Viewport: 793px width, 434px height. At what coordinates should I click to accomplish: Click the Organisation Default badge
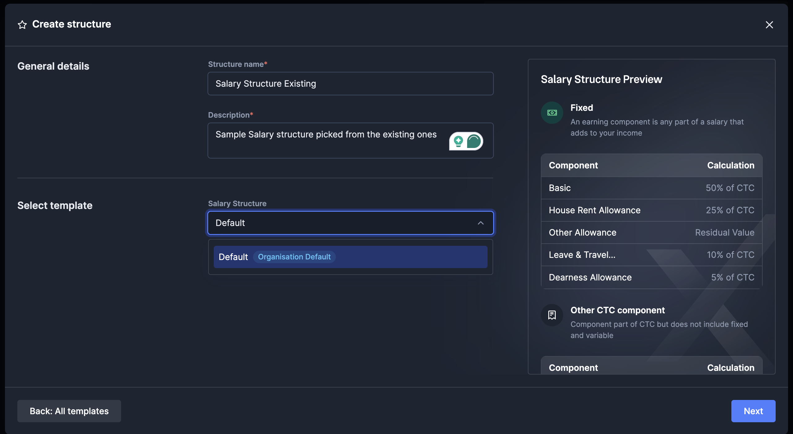point(294,257)
